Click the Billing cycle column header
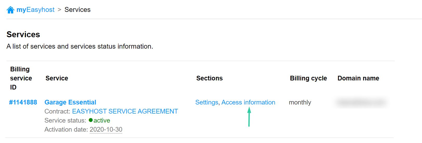 [308, 78]
